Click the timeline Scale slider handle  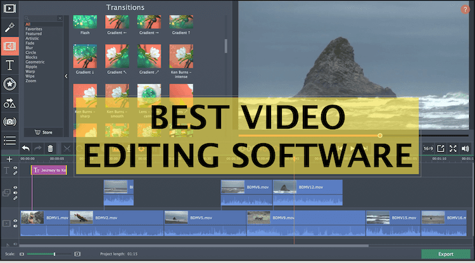click(x=54, y=254)
